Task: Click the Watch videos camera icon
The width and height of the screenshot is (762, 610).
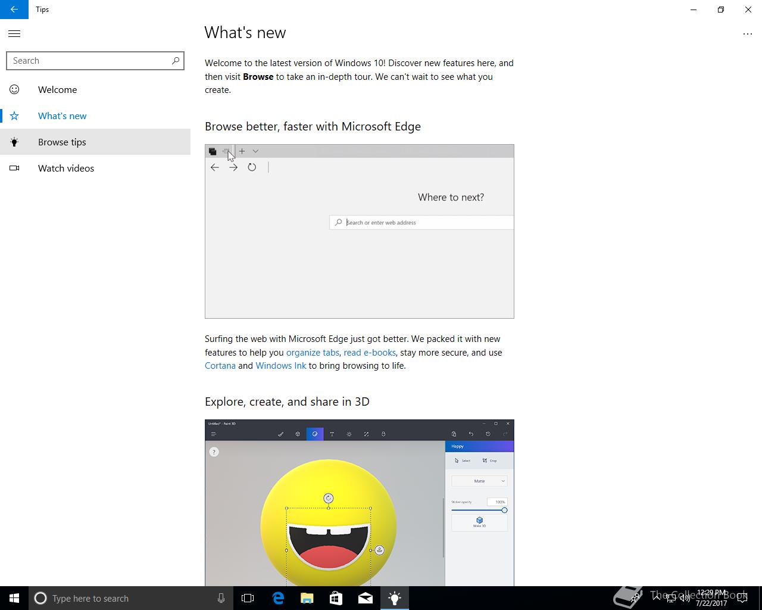Action: [x=14, y=168]
